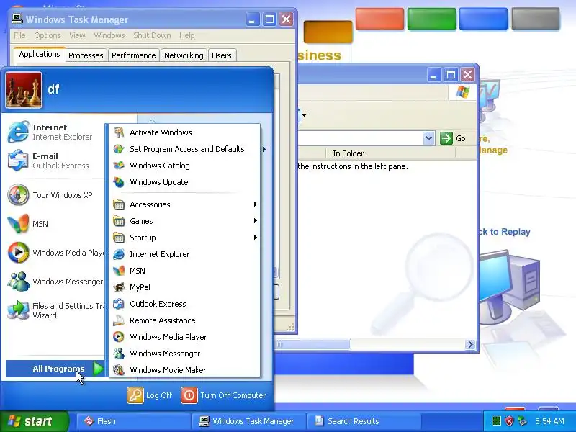
Task: Click pinned Internet Explorer icon in Start menu
Action: tap(19, 132)
